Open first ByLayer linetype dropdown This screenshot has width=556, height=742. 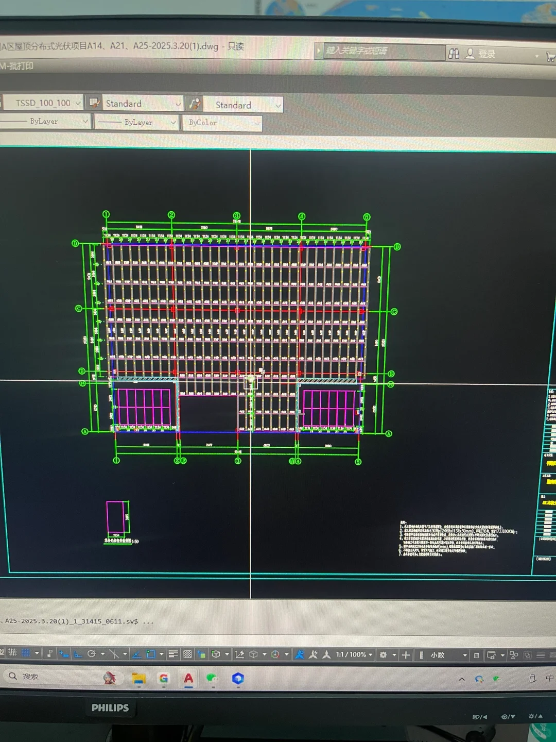pyautogui.click(x=45, y=121)
